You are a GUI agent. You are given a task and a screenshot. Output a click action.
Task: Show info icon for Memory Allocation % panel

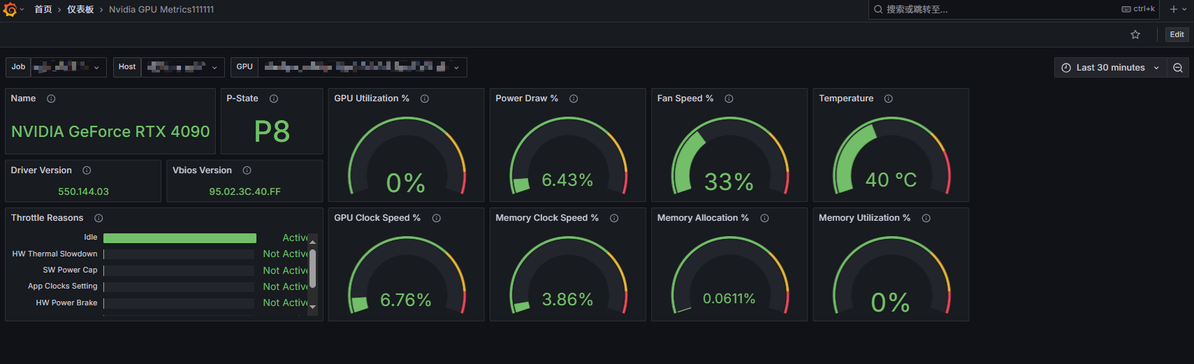coord(764,218)
